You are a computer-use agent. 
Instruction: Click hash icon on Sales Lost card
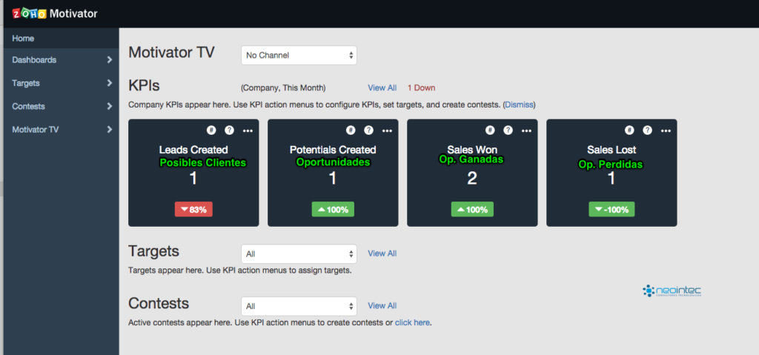click(x=629, y=130)
